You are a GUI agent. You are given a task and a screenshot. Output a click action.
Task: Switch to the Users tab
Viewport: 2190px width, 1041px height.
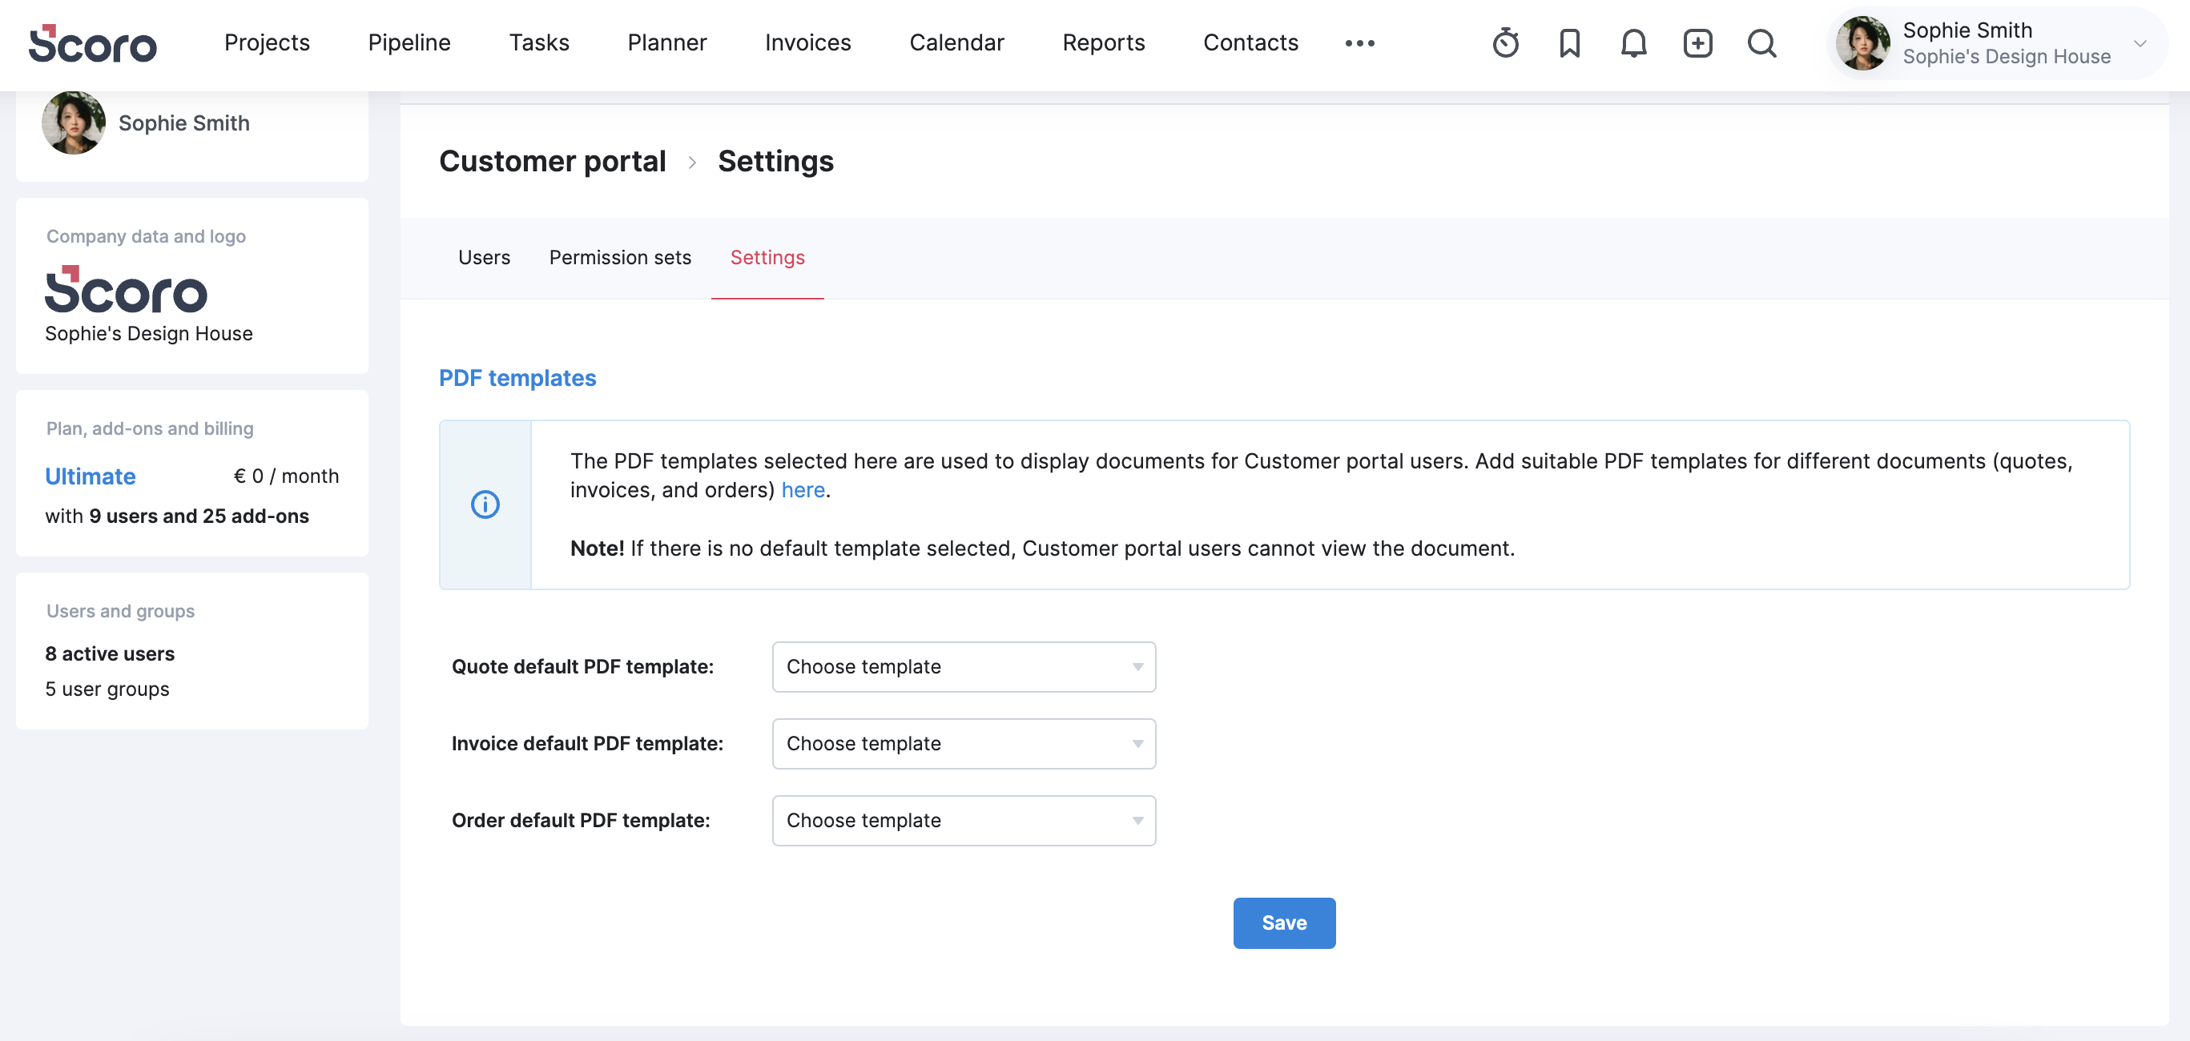[x=484, y=258]
